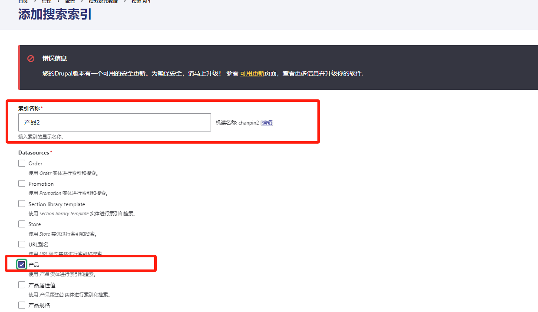Click the 输入索引的显示名称 help text
538x312 pixels.
coord(41,137)
